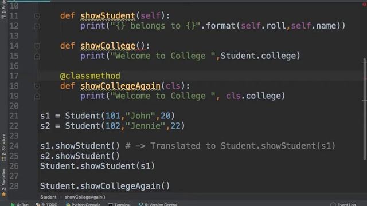Screen dimensions: 367x206
Task: Click line number 21 in gutter
Action: coord(14,116)
